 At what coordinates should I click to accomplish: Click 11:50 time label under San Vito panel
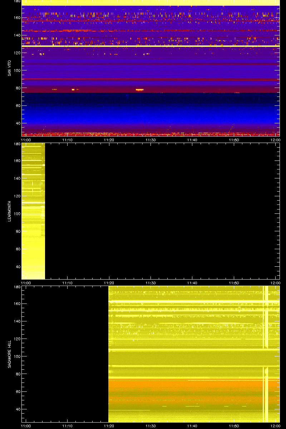point(234,140)
